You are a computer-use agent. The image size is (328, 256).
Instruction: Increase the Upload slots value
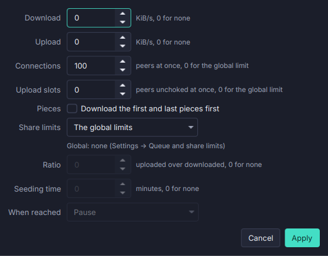[x=122, y=86]
